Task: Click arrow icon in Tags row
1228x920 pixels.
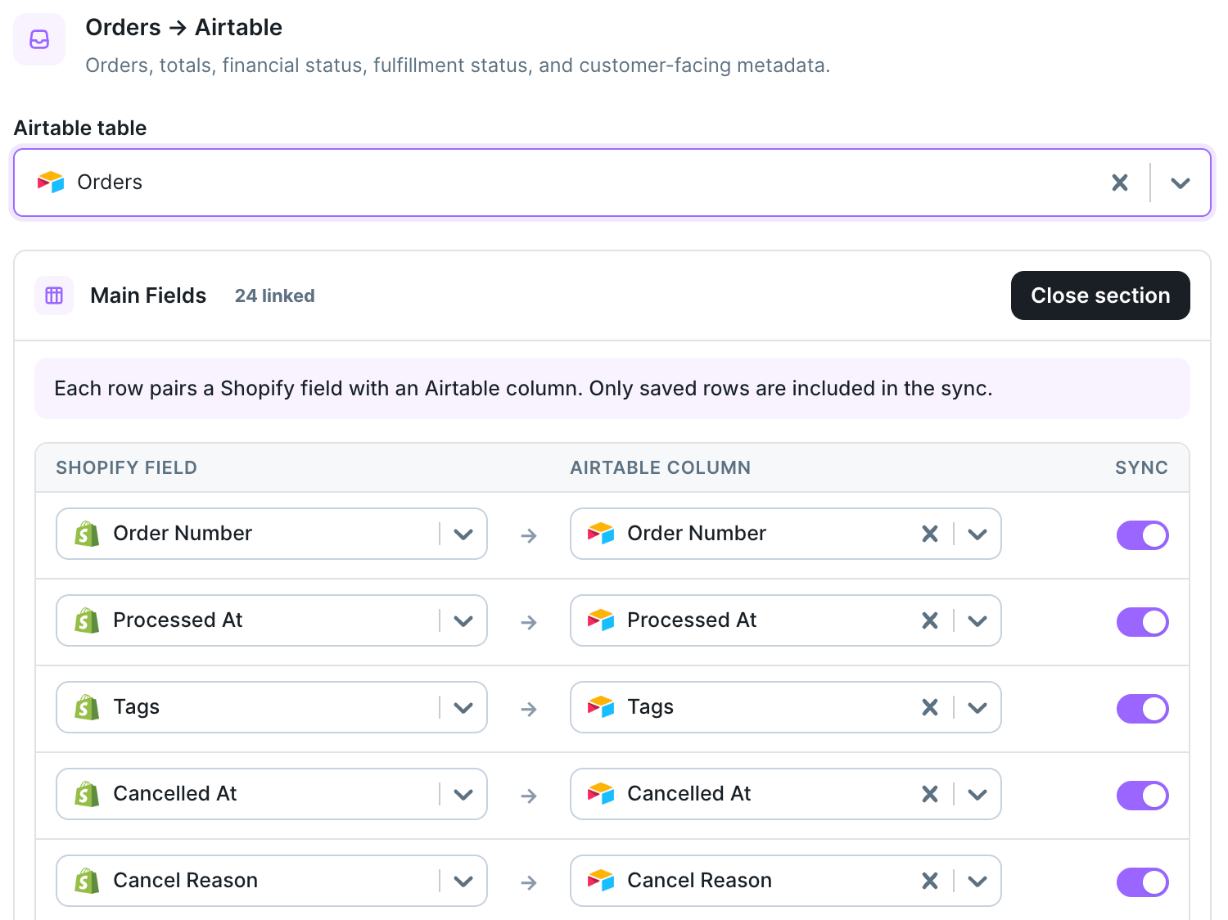Action: coord(529,709)
